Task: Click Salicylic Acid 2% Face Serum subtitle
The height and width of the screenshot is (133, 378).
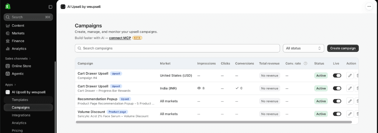Action: [113, 116]
